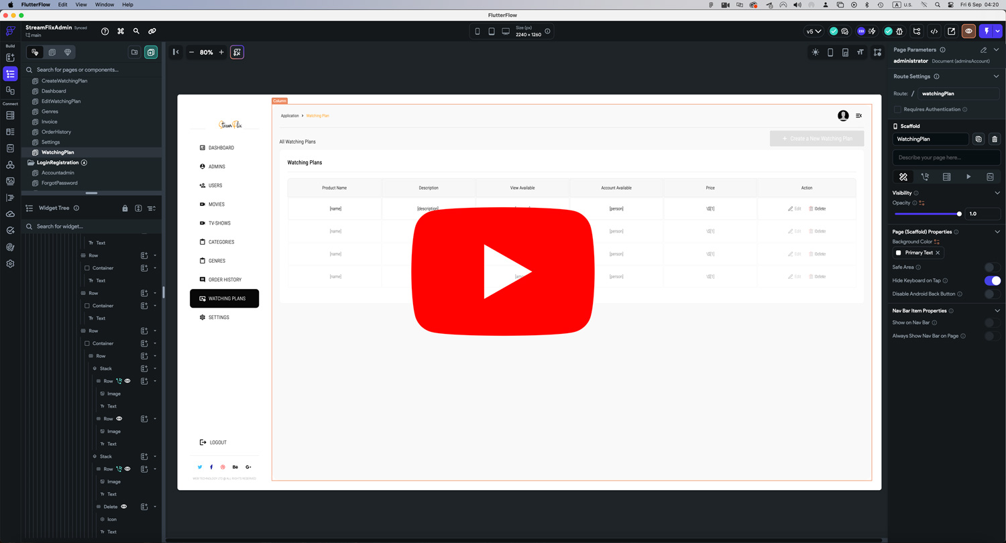The image size is (1006, 543).
Task: Click the create new folder icon
Action: 135,52
